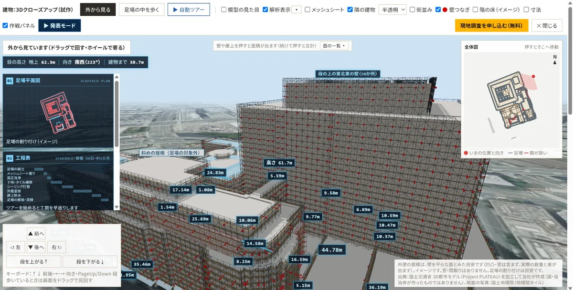Viewport: 573px width, 290px height.
Task: Click the 16.59m measurement label
Action: [299, 259]
